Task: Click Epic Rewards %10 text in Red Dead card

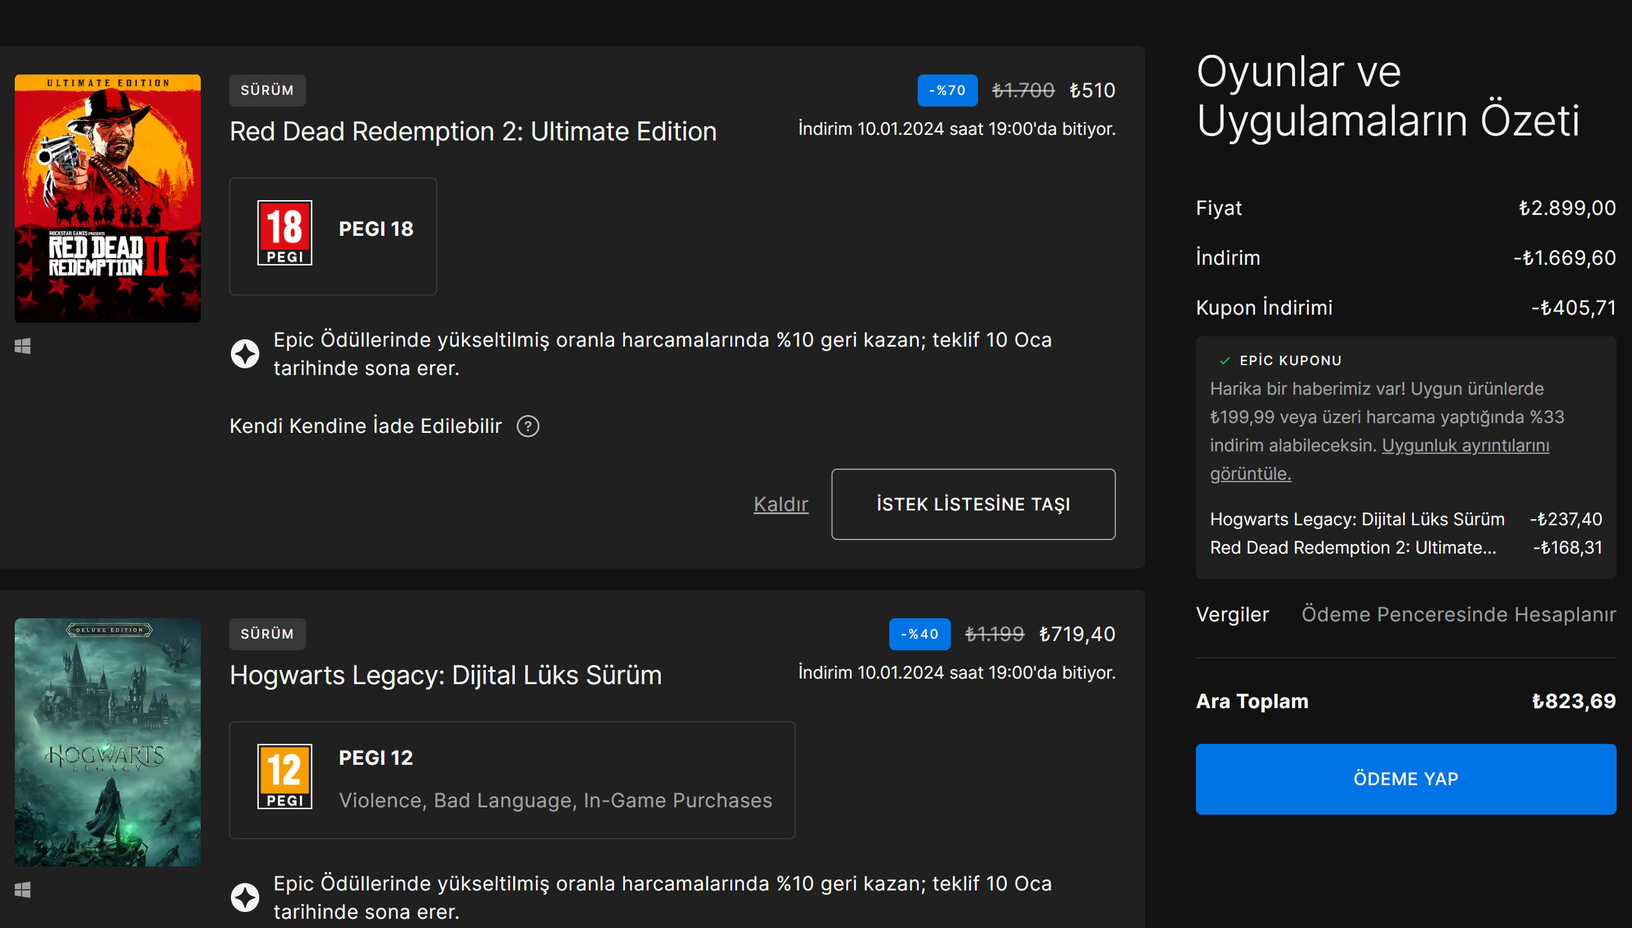Action: pyautogui.click(x=663, y=353)
